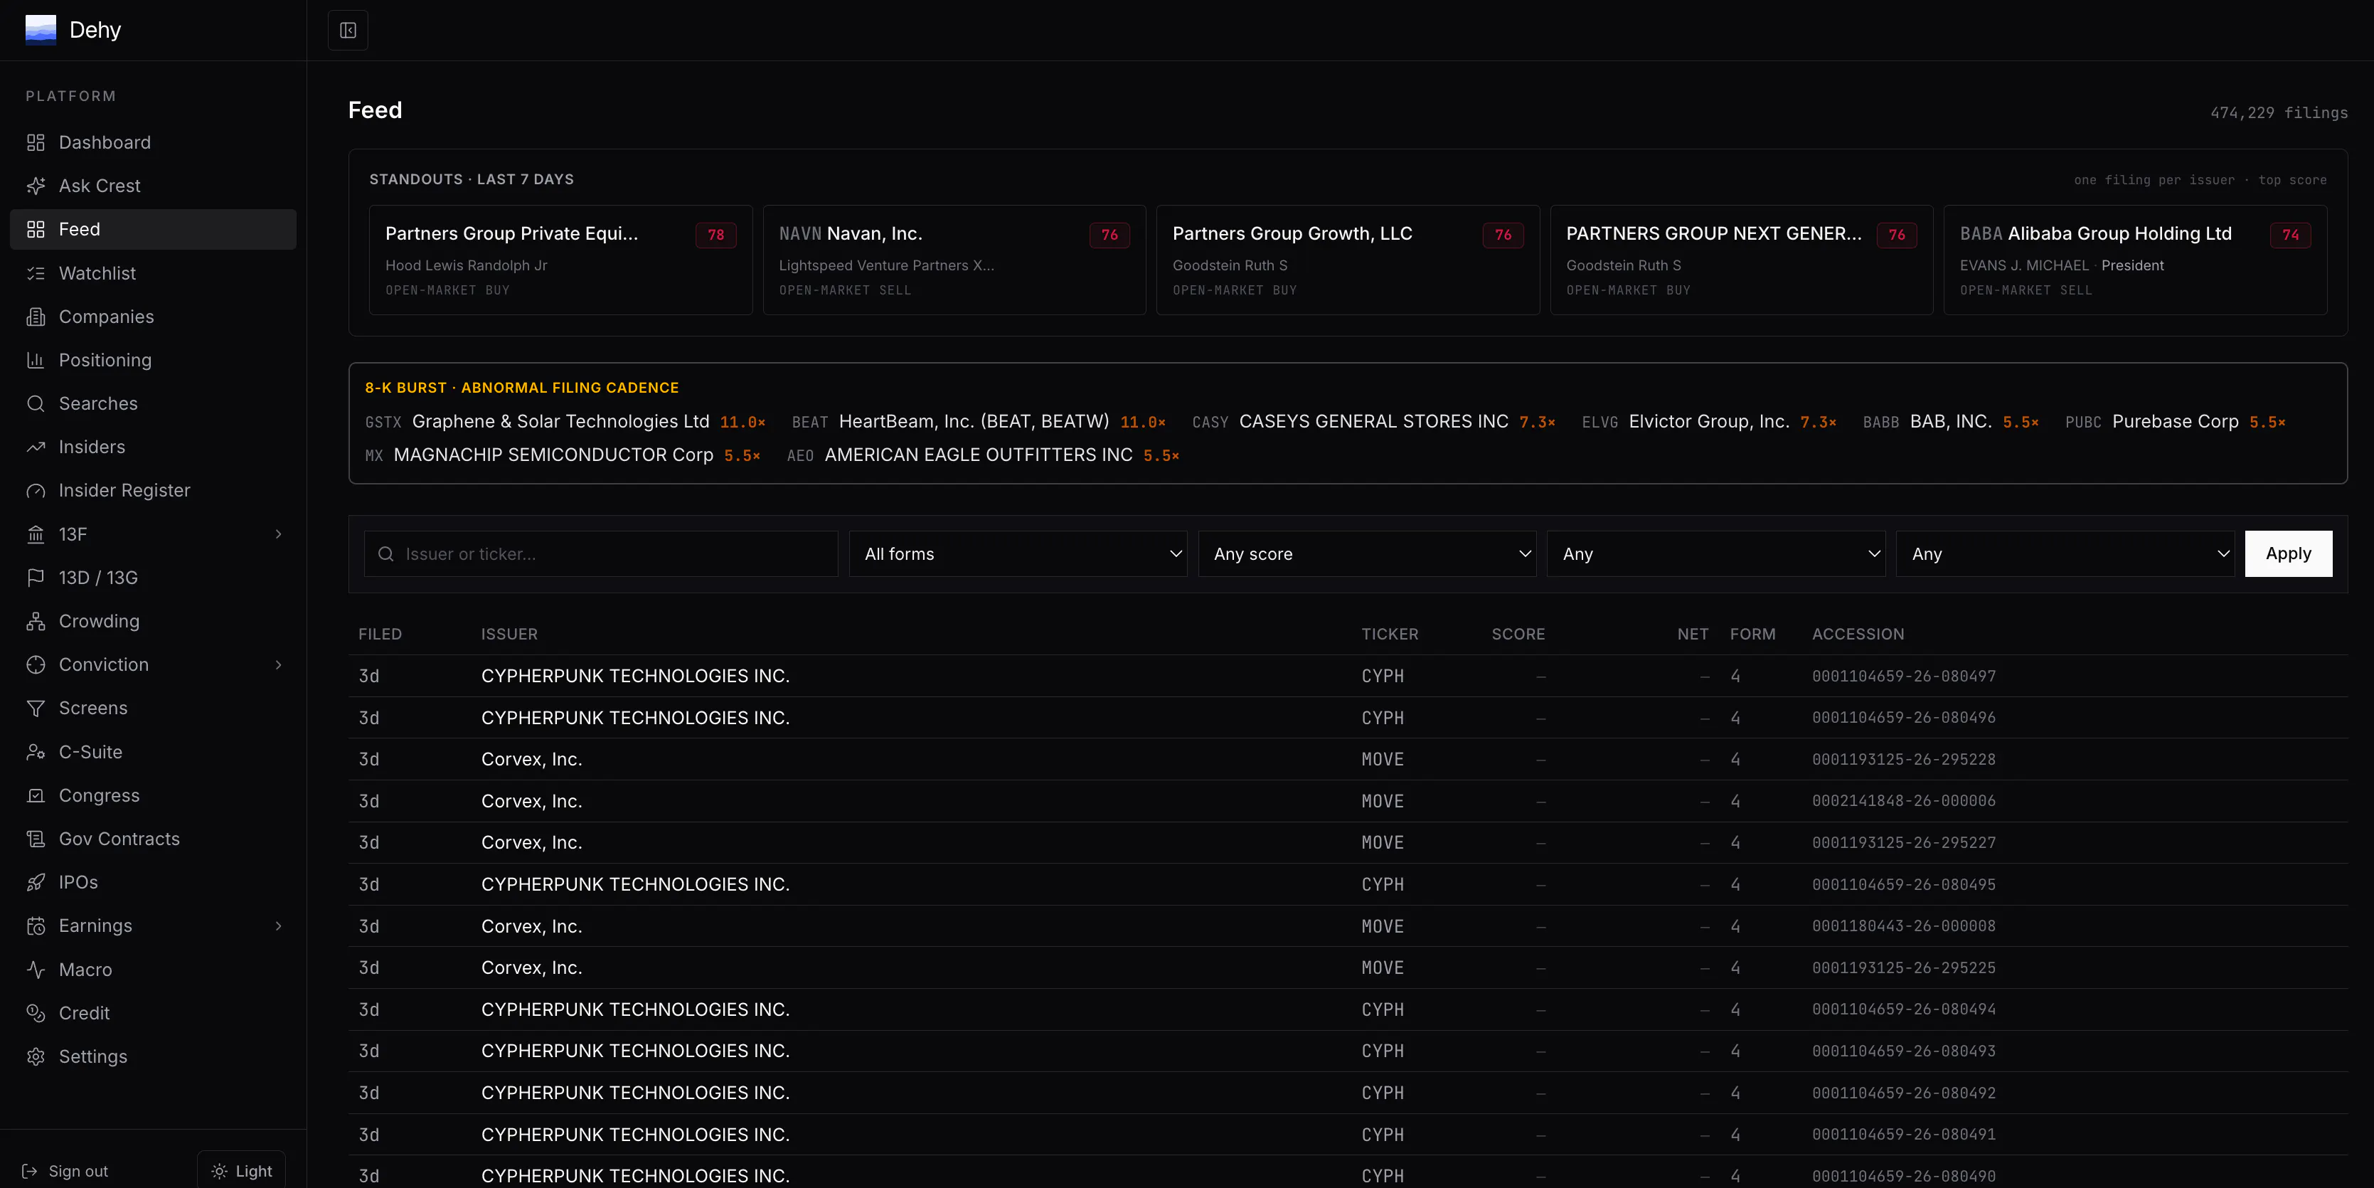Click CASEYS GENERAL STORES INC entry
The width and height of the screenshot is (2374, 1188).
coord(1373,422)
